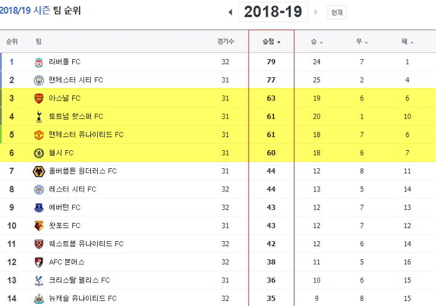Click the Watford FC crest icon
Image resolution: width=436 pixels, height=306 pixels.
pyautogui.click(x=39, y=226)
